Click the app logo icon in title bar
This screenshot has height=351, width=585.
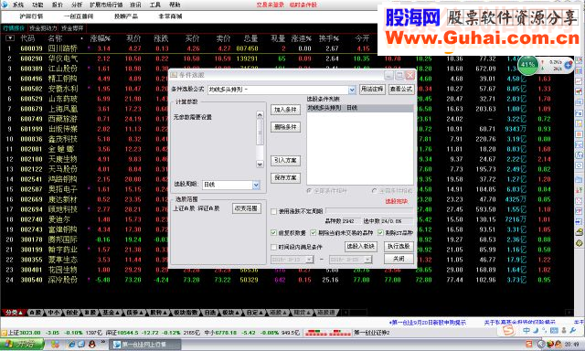tap(5, 5)
